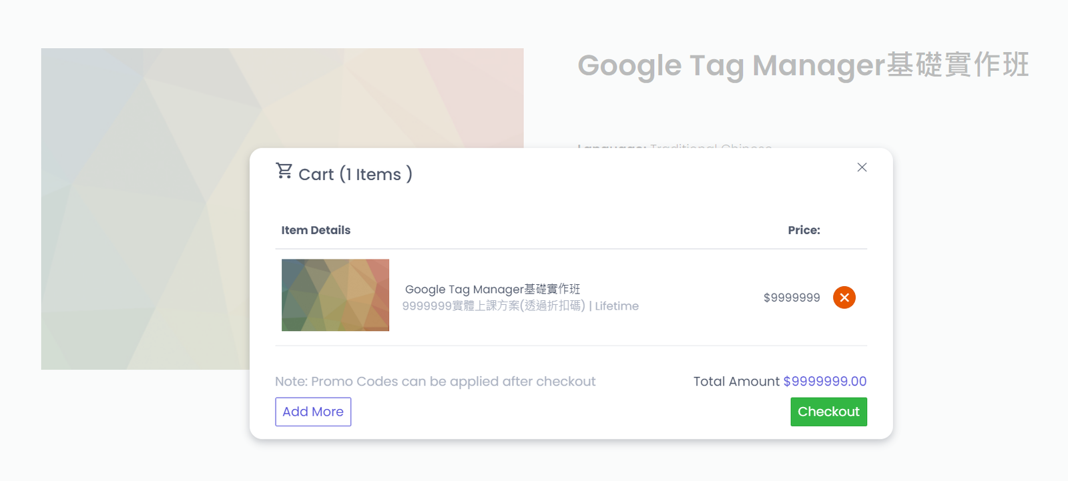
Task: Click the Language line above the cart dialog
Action: (674, 145)
